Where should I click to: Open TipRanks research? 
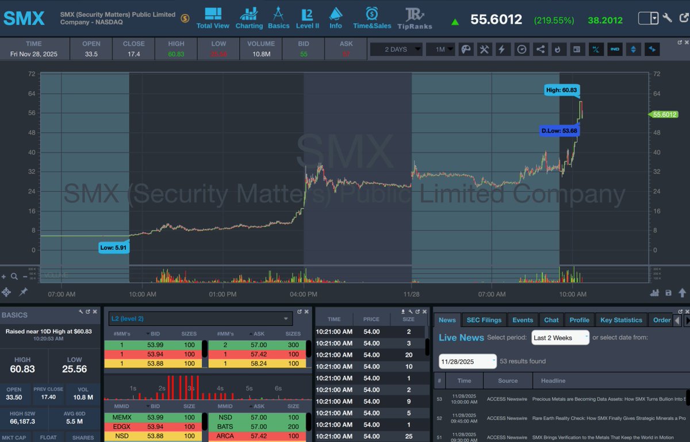pyautogui.click(x=415, y=17)
